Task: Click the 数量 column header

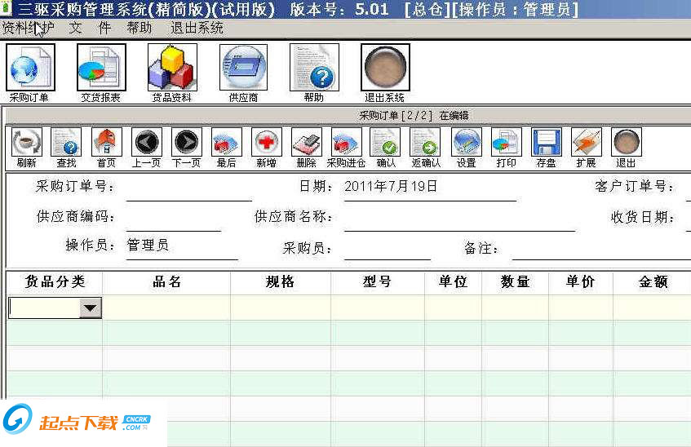Action: click(515, 282)
